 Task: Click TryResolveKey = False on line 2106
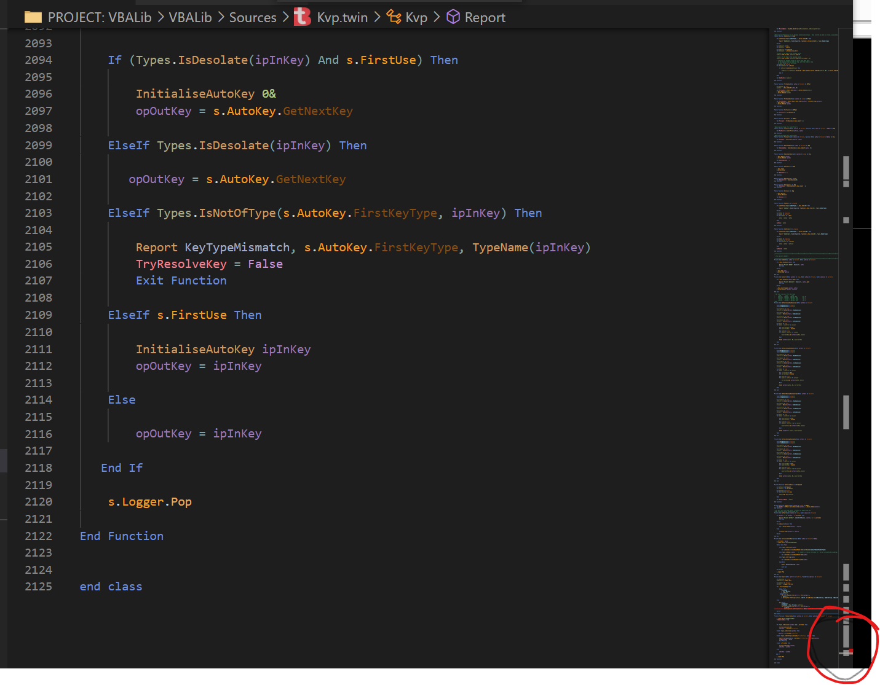click(x=209, y=264)
